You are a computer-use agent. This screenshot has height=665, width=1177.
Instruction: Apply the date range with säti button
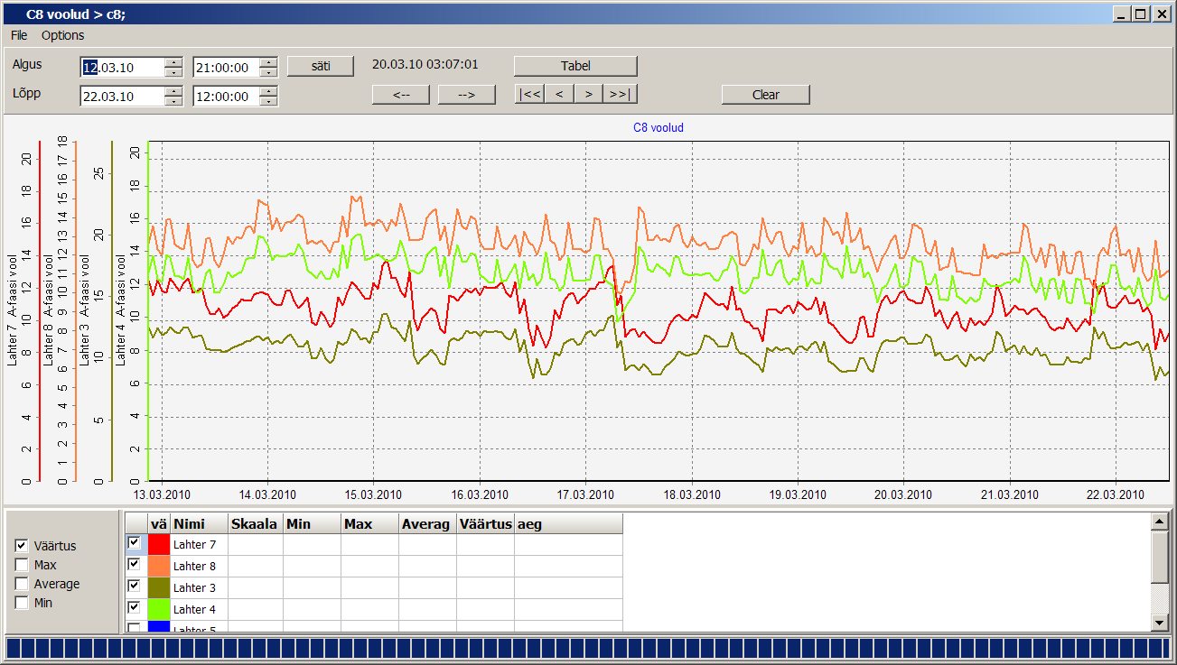coord(321,66)
